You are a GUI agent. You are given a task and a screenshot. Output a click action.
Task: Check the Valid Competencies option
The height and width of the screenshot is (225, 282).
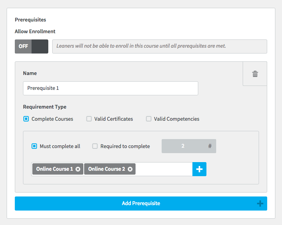[148, 119]
